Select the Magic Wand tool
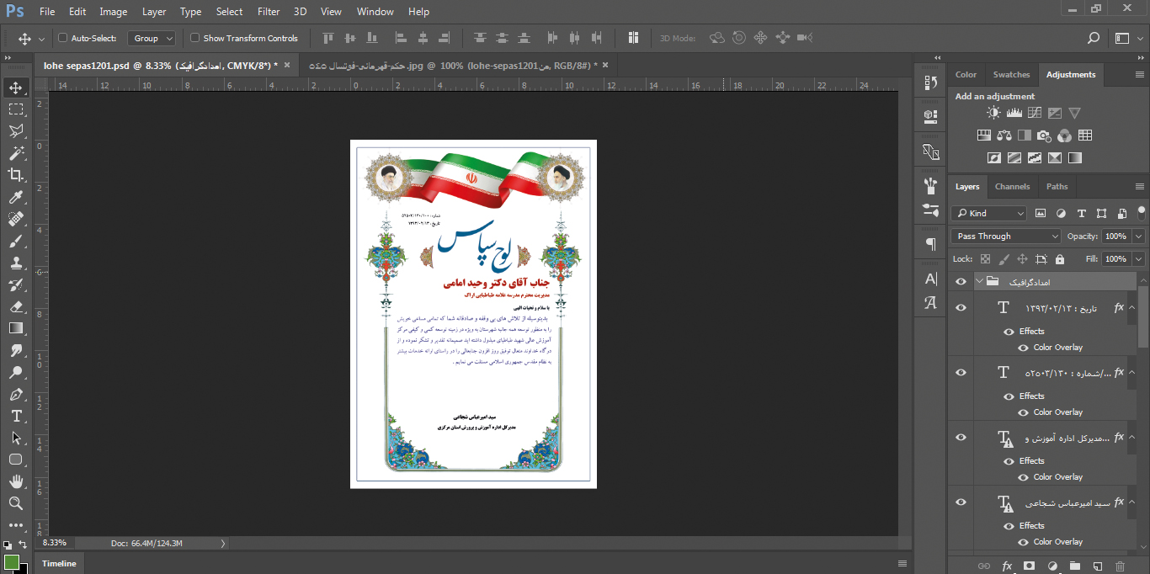1150x574 pixels. 16,153
